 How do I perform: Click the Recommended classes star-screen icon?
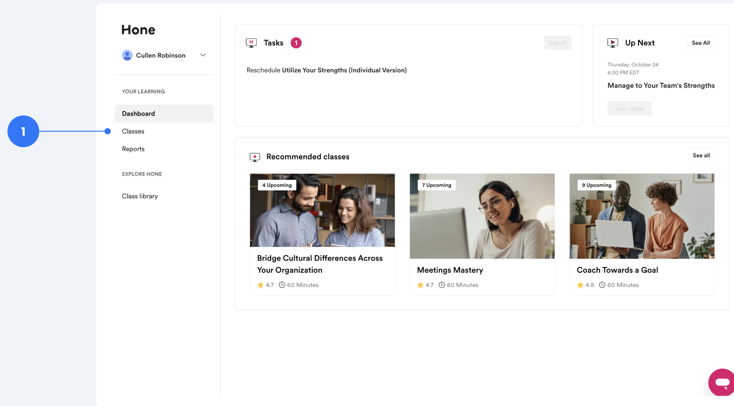[x=255, y=157]
